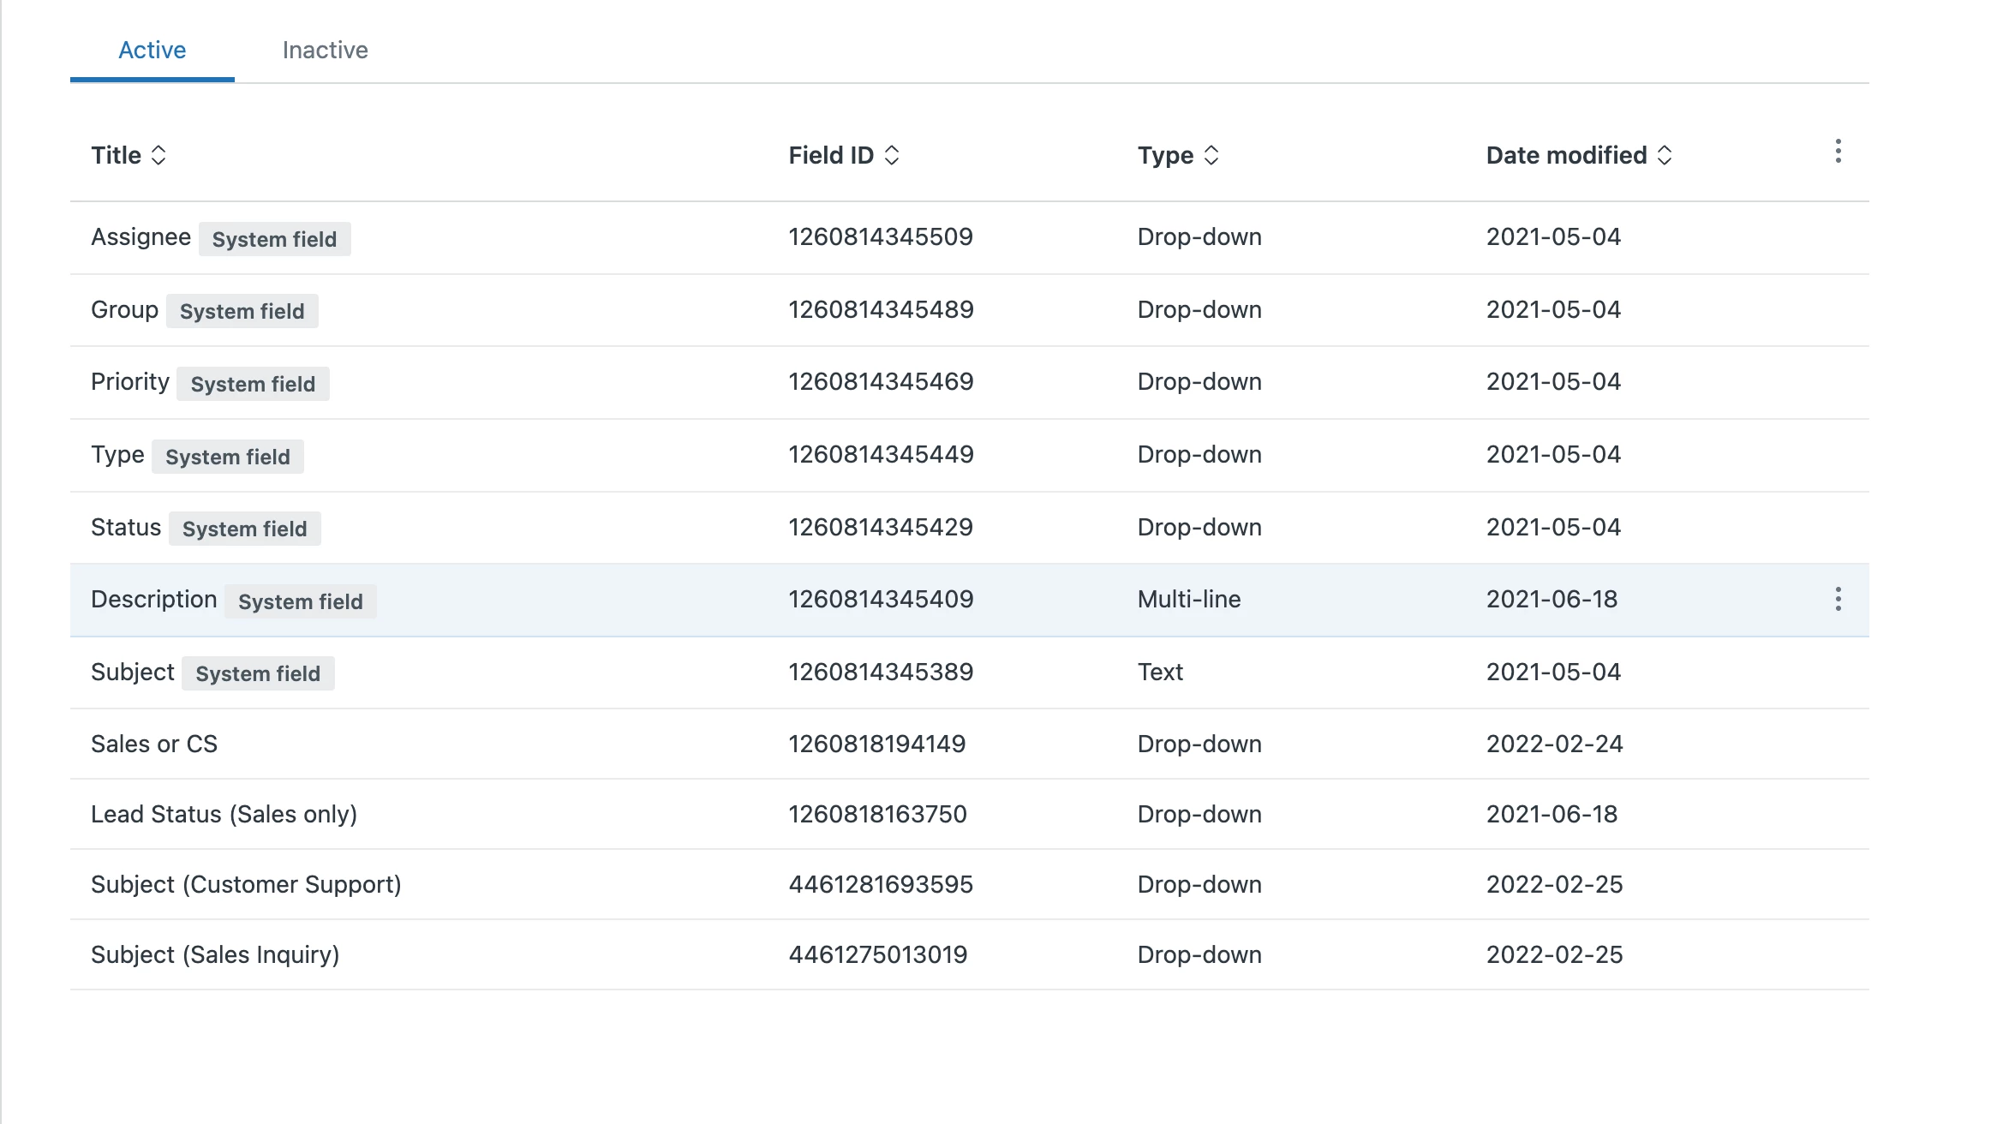Click the Type system field title
This screenshot has width=1991, height=1124.
117,455
